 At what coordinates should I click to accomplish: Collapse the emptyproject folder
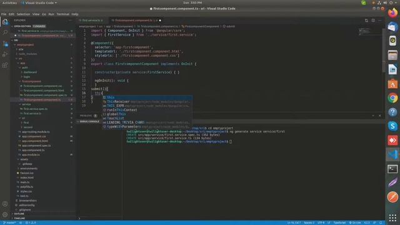tap(14, 45)
